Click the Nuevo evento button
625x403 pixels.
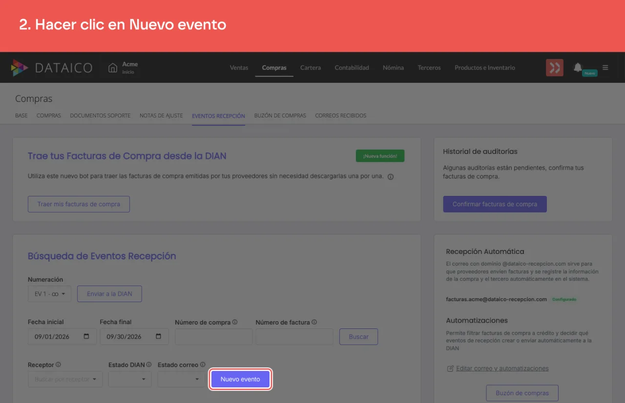coord(240,379)
